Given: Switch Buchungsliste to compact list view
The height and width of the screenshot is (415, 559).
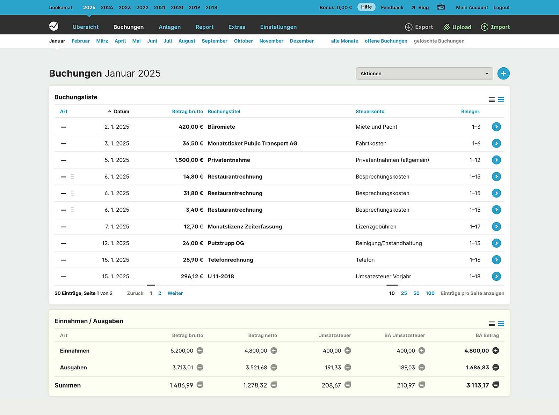Looking at the screenshot, I should [x=492, y=100].
